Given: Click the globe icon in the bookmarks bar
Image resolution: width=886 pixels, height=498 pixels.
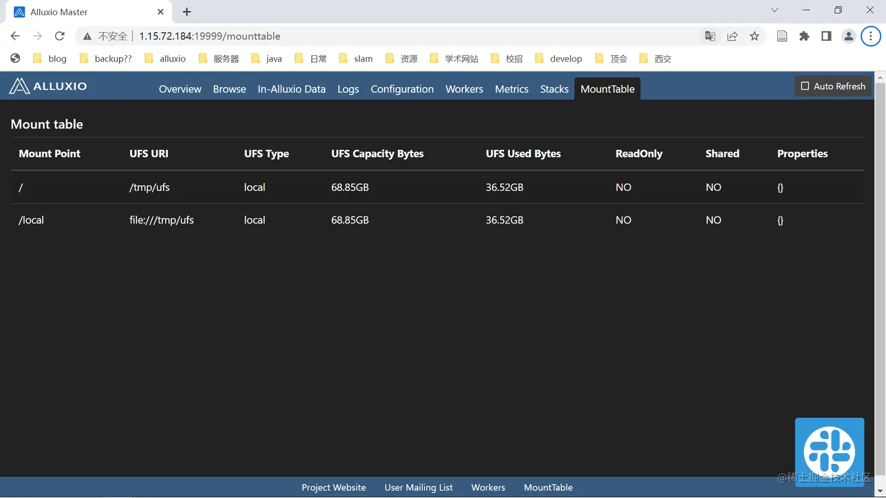Looking at the screenshot, I should [15, 59].
